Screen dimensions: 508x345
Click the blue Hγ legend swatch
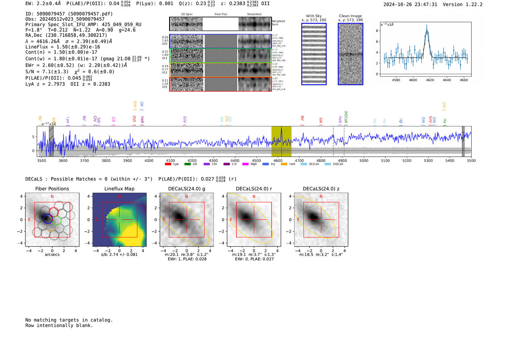pos(266,164)
